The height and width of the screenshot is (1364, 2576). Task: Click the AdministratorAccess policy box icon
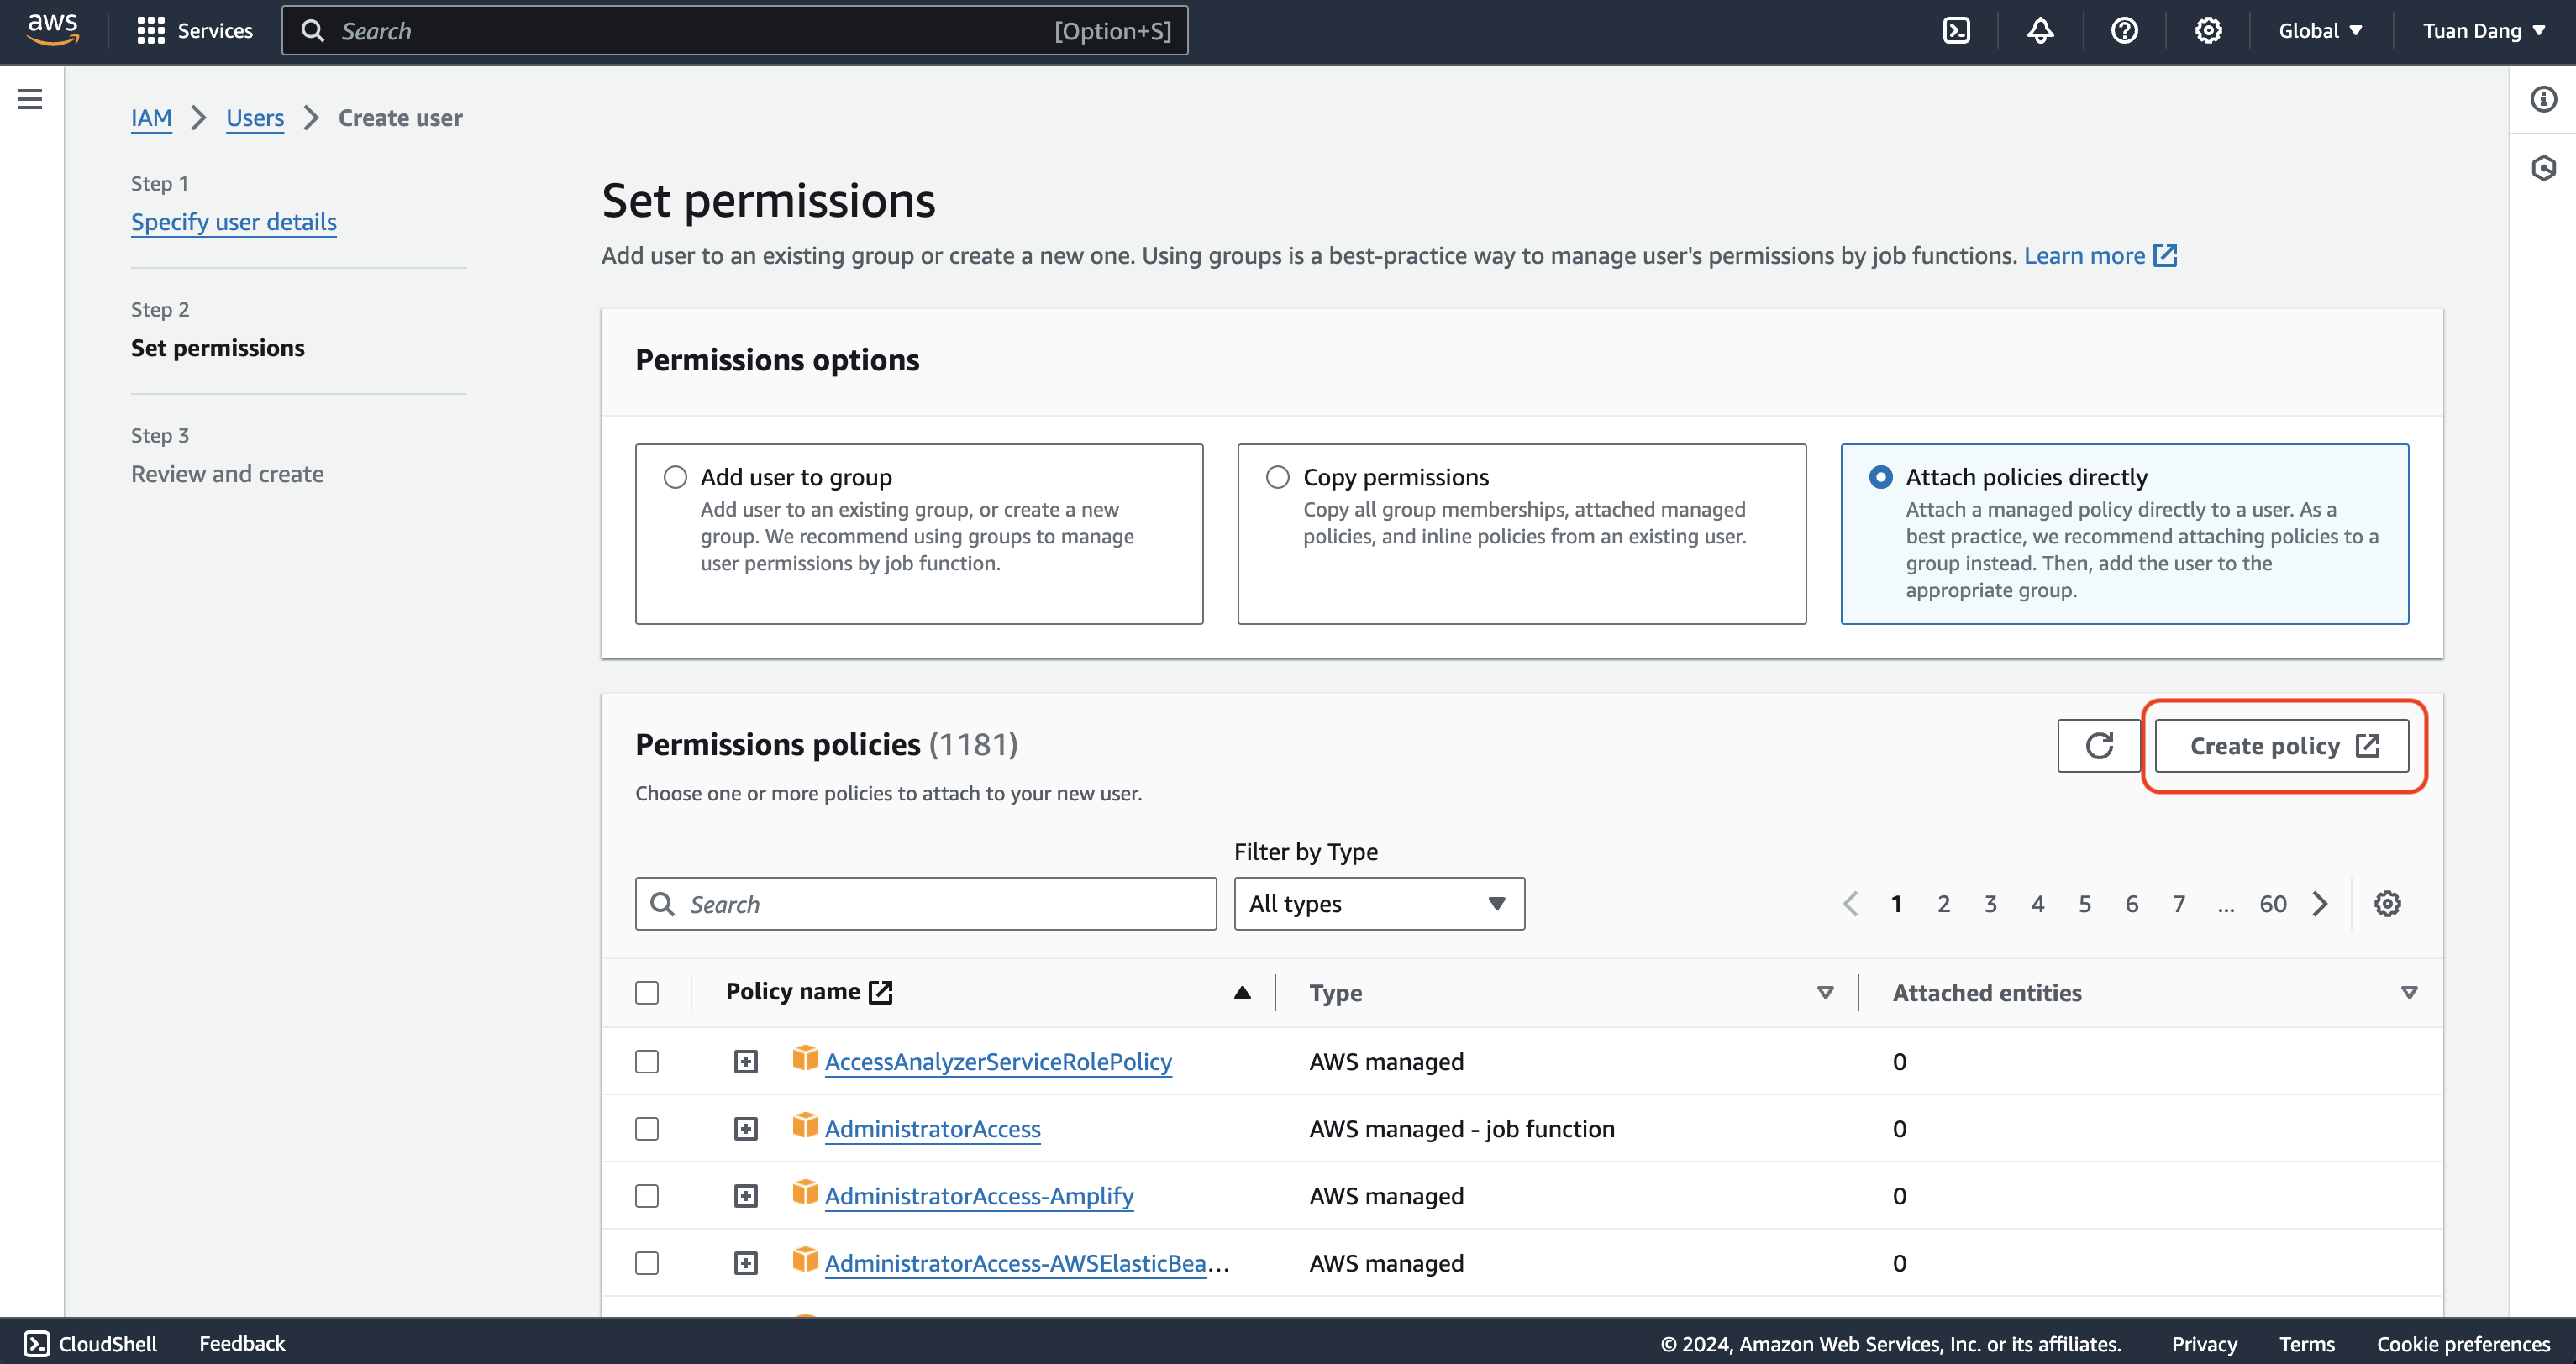click(805, 1126)
